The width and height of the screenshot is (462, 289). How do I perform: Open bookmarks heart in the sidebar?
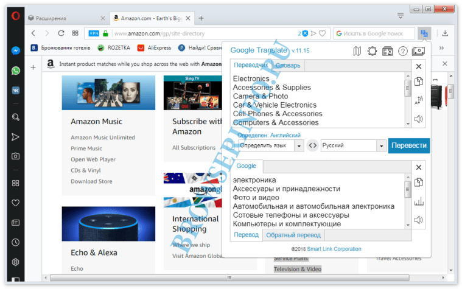(x=16, y=203)
